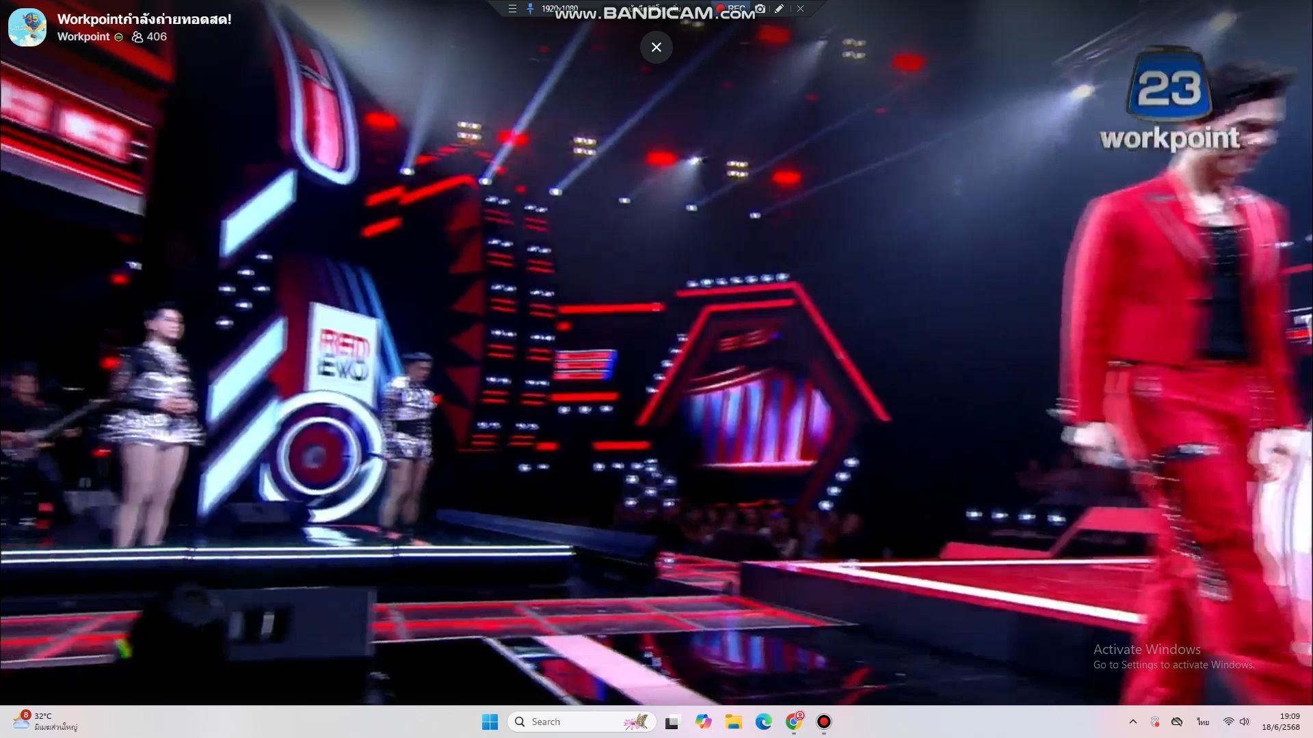This screenshot has height=738, width=1313.
Task: Click the Workpoint profile avatar
Action: 27,27
